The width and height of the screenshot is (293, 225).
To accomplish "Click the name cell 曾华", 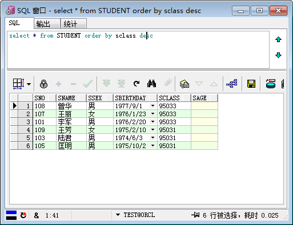I will pos(71,106).
